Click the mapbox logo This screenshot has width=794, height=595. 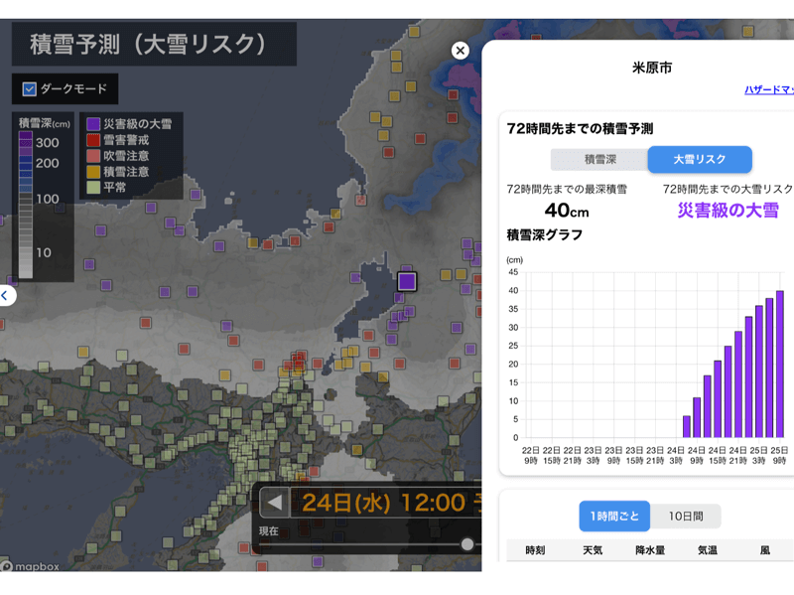[x=31, y=566]
